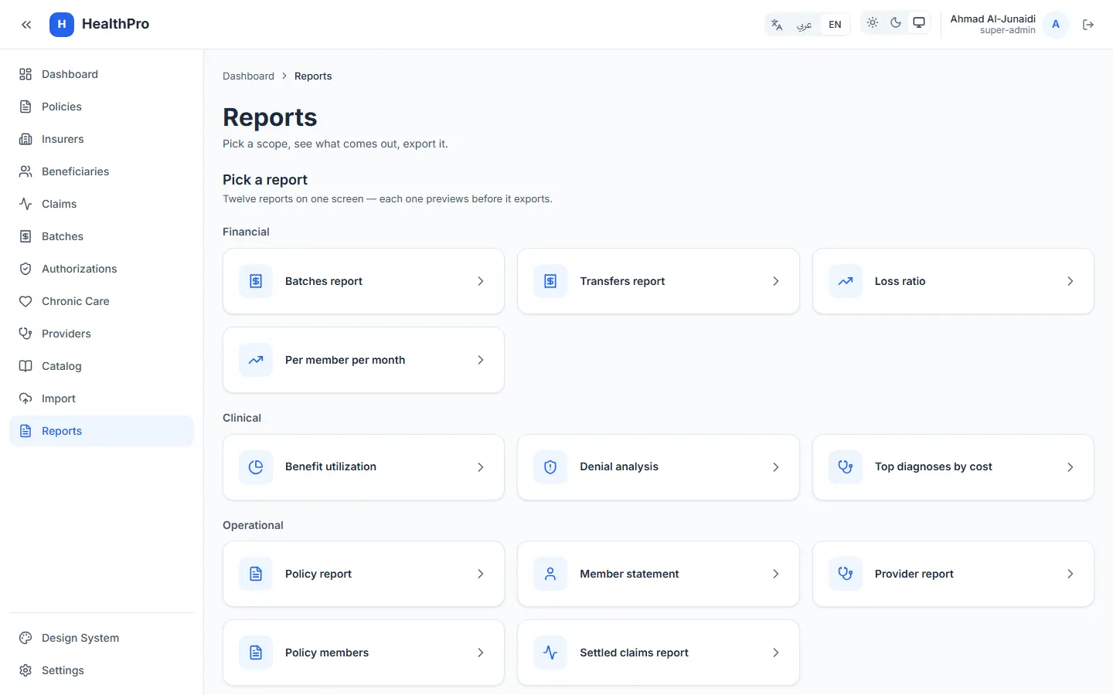Click the Benefit utilization pie chart icon
This screenshot has width=1113, height=695.
pyautogui.click(x=256, y=467)
